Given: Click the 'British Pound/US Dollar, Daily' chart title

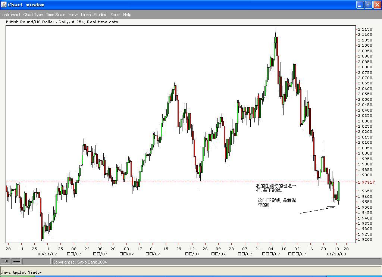Looking at the screenshot, I should (62, 22).
